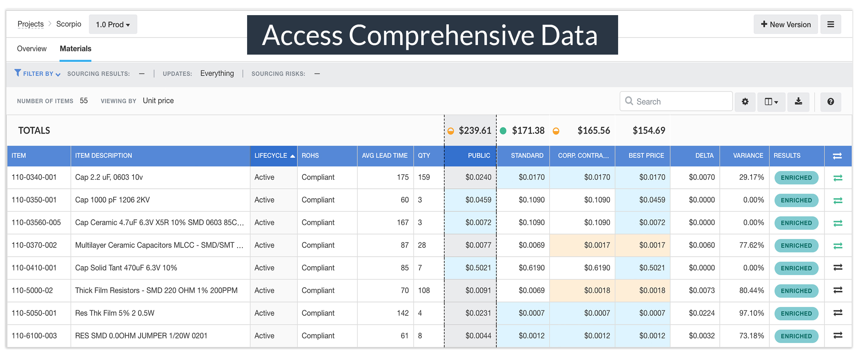Viewport: 863px width, 355px height.
Task: Click compare arrows for item 110-0370-002
Action: click(x=838, y=245)
